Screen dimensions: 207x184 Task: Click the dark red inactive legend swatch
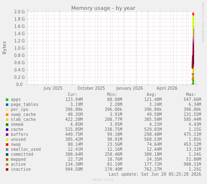click(x=7, y=169)
